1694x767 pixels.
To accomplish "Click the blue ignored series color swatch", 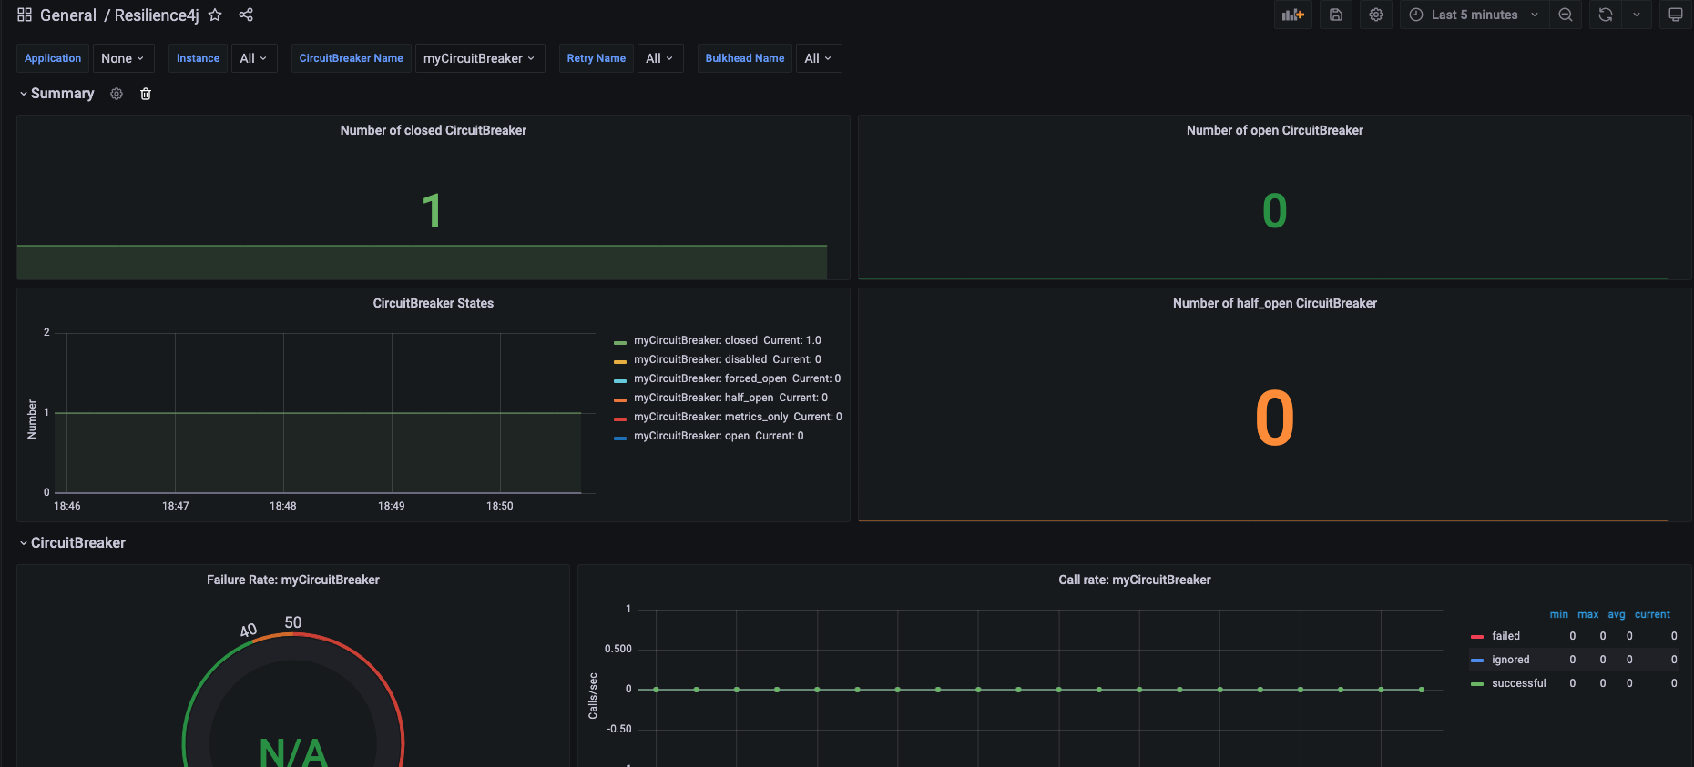I will [x=1477, y=661].
